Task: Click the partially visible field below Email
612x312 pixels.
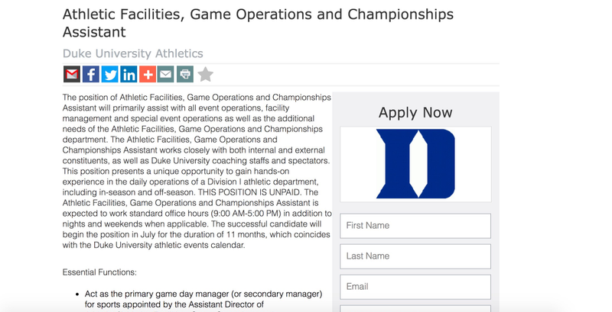Action: (x=415, y=308)
